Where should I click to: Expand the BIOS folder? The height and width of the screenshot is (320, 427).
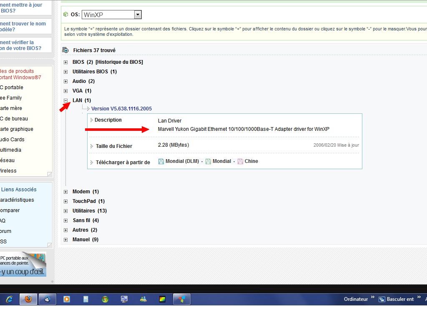point(65,62)
